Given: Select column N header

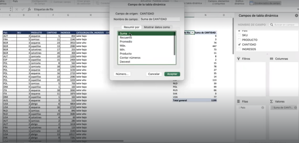Looking at the screenshot, I should tap(205, 15).
